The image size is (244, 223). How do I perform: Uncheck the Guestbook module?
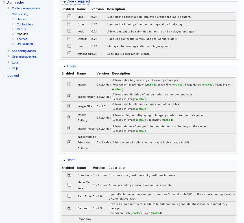(69, 175)
